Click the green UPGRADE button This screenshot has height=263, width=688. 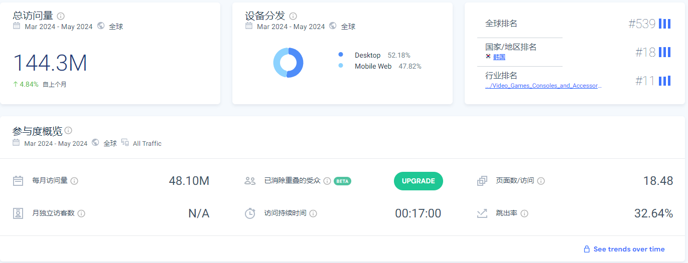tap(419, 181)
